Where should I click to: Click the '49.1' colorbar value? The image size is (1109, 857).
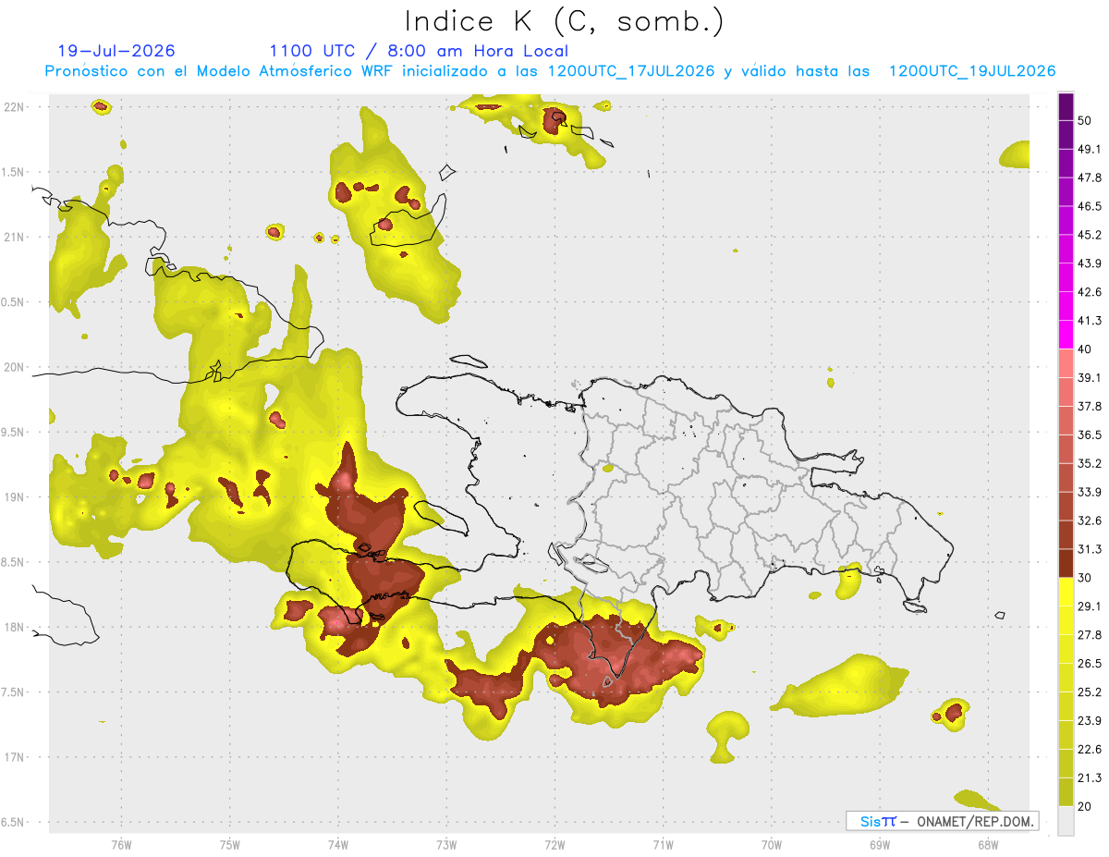1090,150
